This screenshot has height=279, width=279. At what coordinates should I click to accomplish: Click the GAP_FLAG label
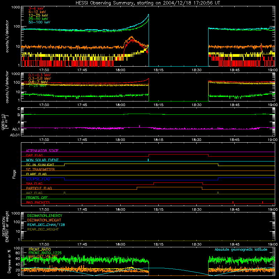pos(34,155)
